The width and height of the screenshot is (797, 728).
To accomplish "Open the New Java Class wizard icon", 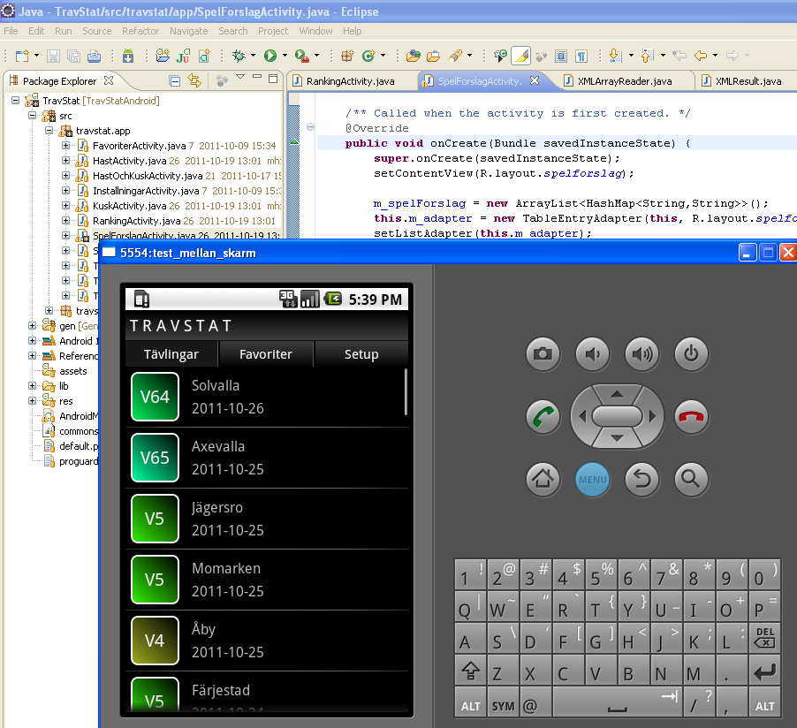I will (368, 56).
